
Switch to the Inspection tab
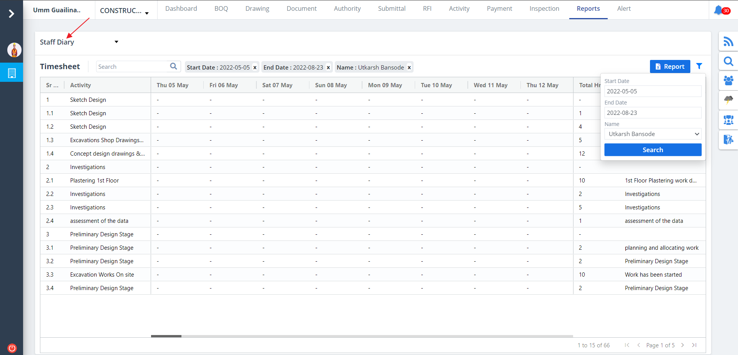click(x=544, y=9)
